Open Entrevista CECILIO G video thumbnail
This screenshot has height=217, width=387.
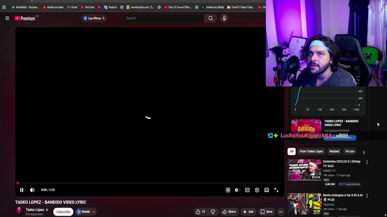[x=304, y=170]
